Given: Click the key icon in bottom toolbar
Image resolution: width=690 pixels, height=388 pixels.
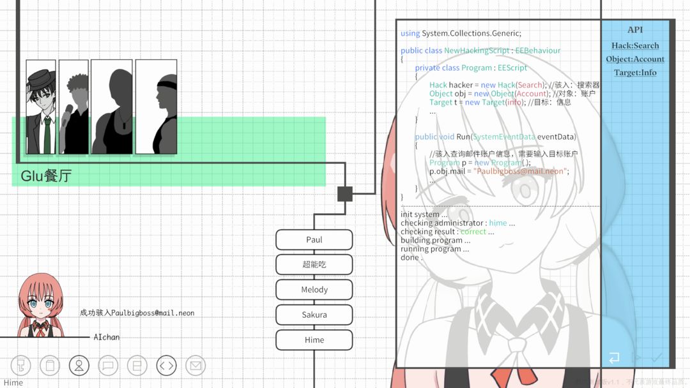Looking at the screenshot, I should click(20, 366).
